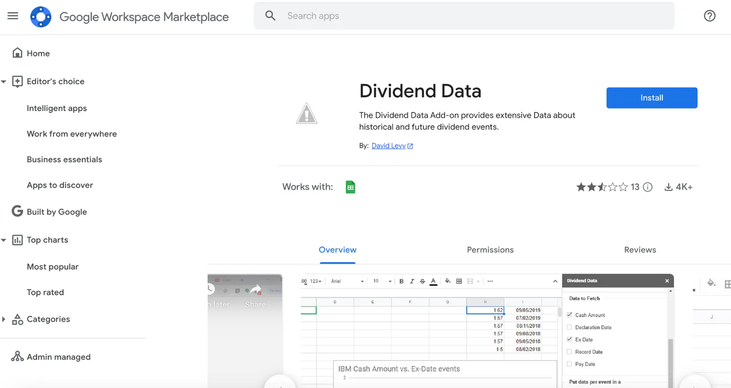Click the 4K+ installs count
Image resolution: width=731 pixels, height=388 pixels.
pos(684,187)
